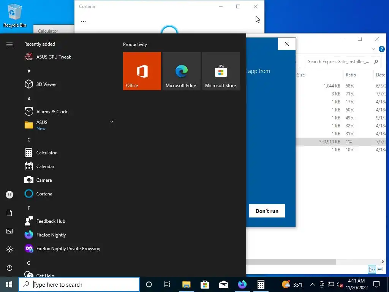Open Microsoft Store from taskbar
This screenshot has width=389, height=292.
205,284
